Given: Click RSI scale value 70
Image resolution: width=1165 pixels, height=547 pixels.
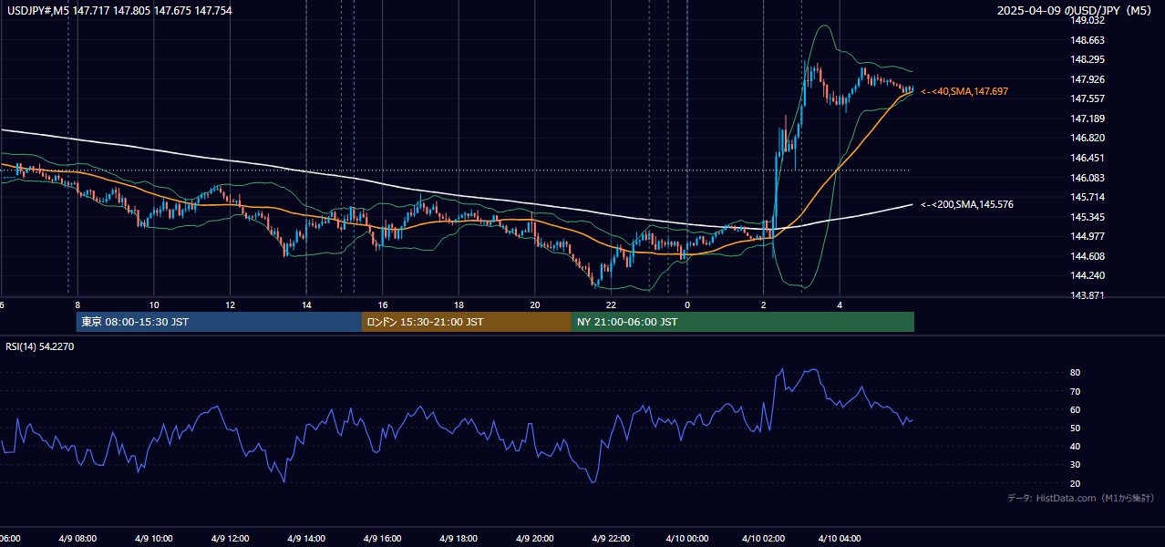Looking at the screenshot, I should click(1075, 391).
